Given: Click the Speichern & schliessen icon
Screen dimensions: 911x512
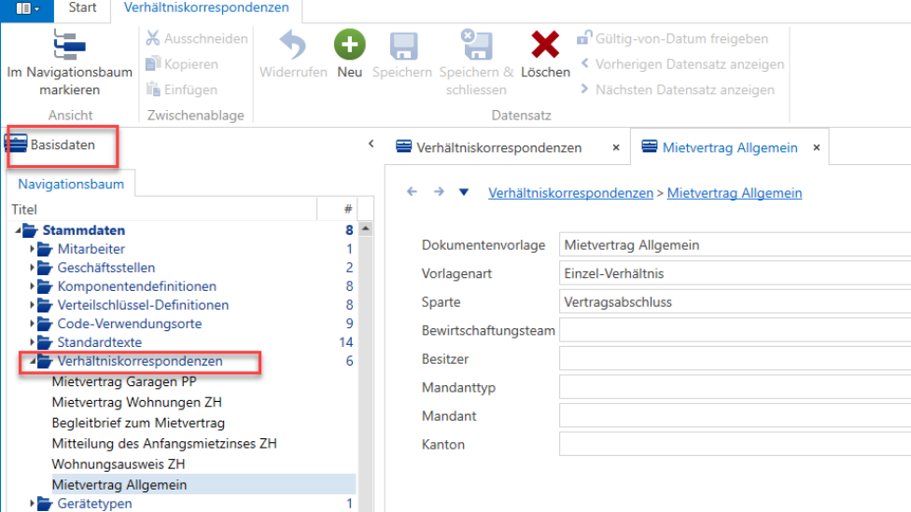Looking at the screenshot, I should (x=476, y=44).
